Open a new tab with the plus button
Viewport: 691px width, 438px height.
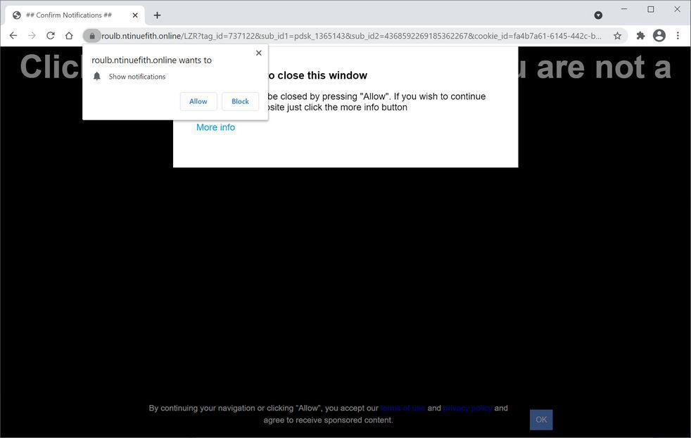(157, 15)
